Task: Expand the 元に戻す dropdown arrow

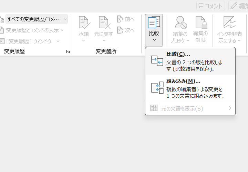Action: [104, 41]
